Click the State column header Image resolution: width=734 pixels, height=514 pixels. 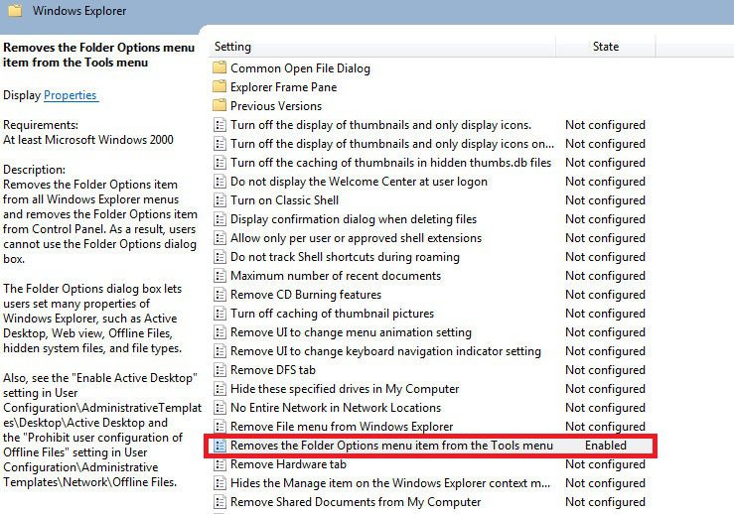606,47
